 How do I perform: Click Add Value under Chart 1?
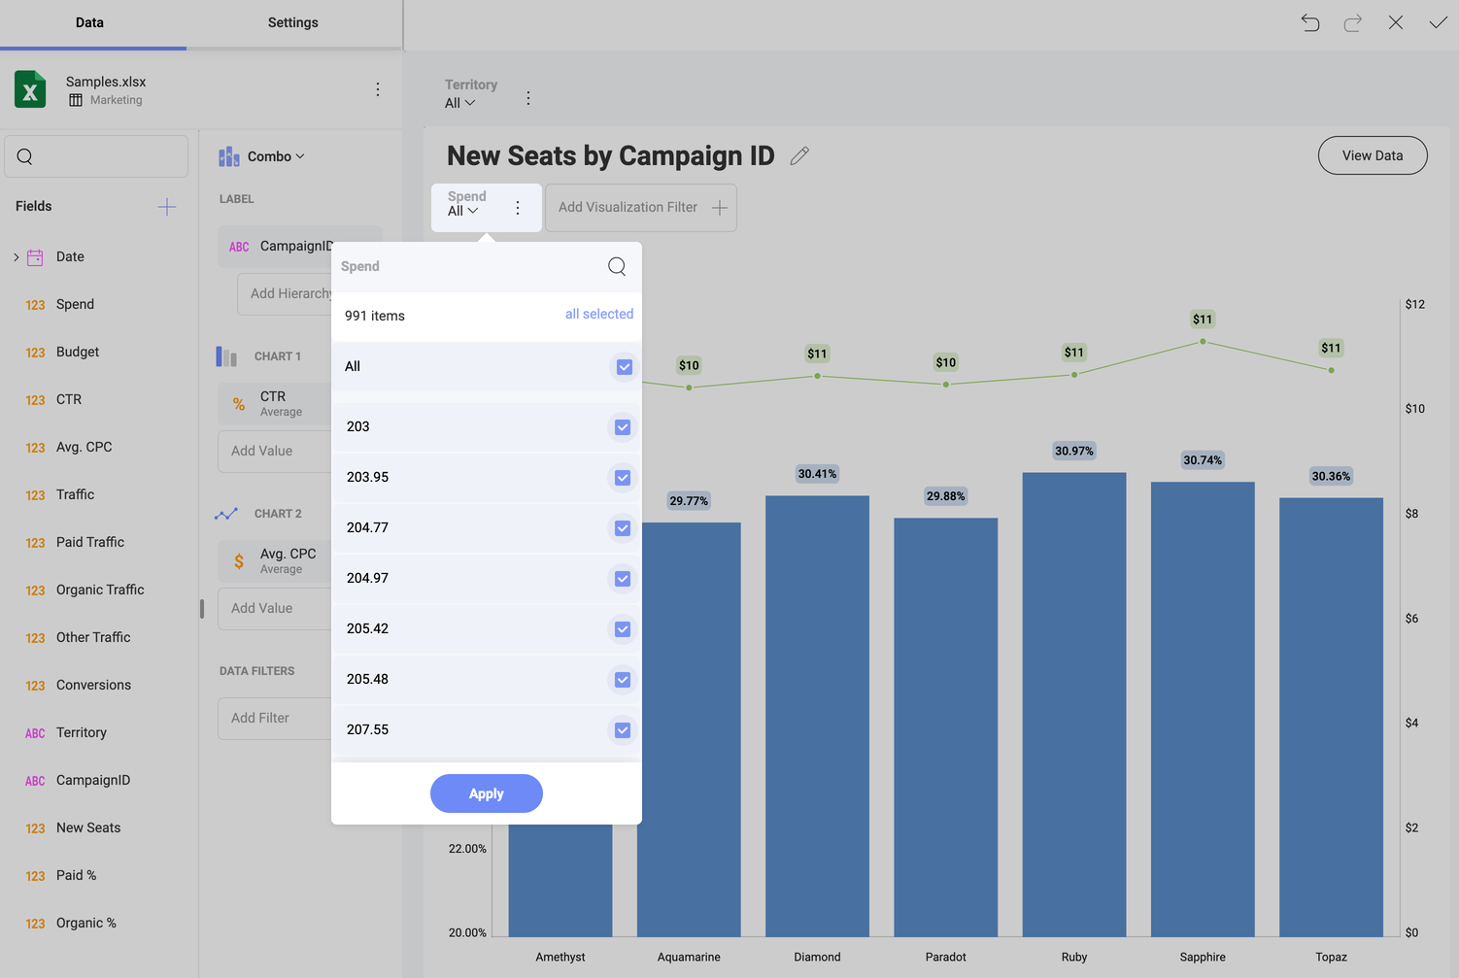275,451
